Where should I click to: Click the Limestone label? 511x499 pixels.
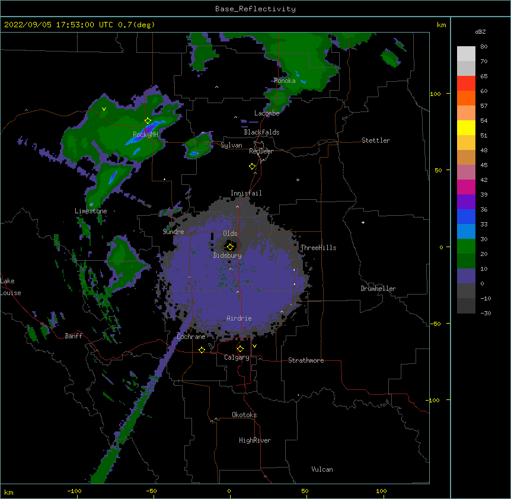click(x=91, y=211)
